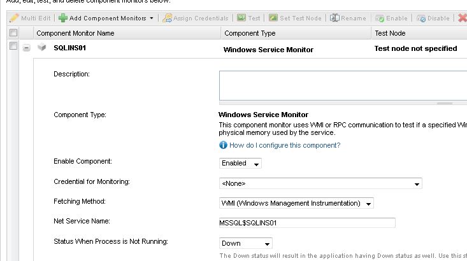467x261 pixels.
Task: Open Status When Process Not Running dropdown
Action: pos(245,243)
